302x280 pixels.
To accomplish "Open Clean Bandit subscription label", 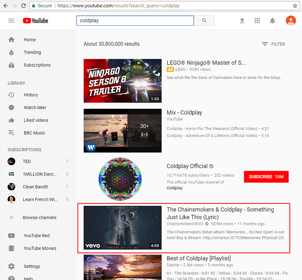I will point(35,187).
